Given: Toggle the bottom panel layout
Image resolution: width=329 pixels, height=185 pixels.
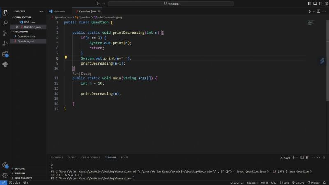Looking at the screenshot, I should [315, 4].
